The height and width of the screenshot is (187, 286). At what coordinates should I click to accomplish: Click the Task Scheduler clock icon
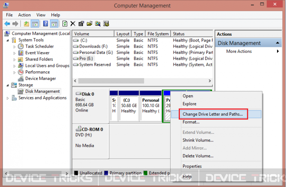coord(20,46)
